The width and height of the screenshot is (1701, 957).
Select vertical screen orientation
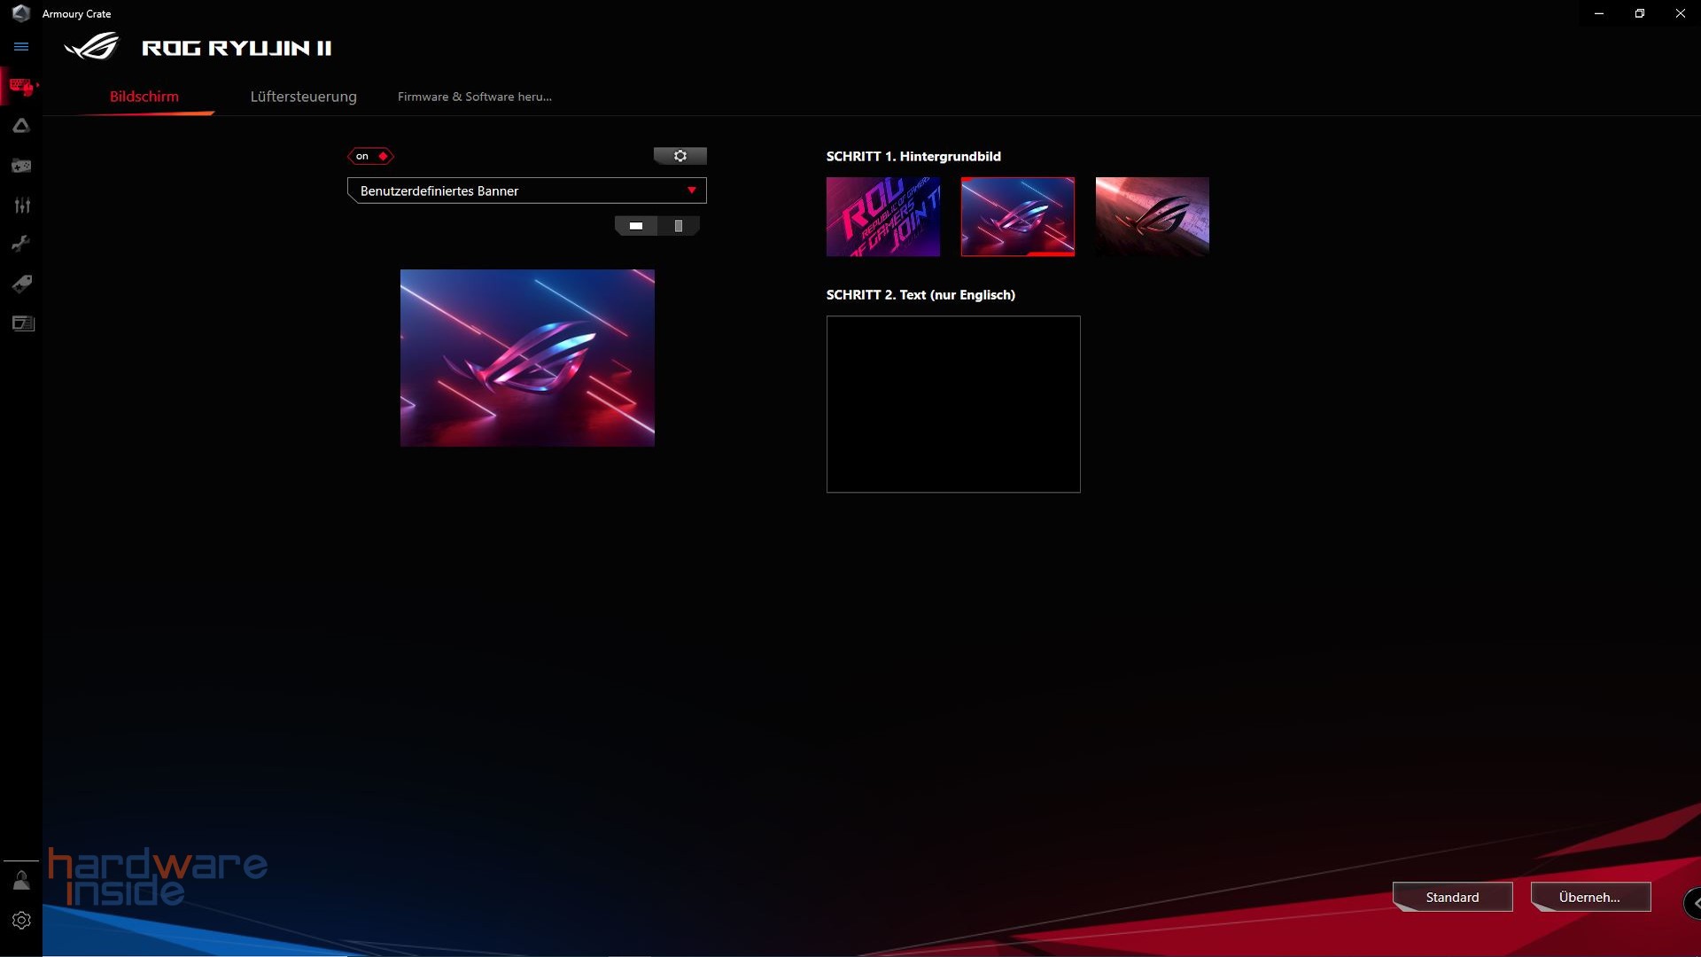(679, 226)
